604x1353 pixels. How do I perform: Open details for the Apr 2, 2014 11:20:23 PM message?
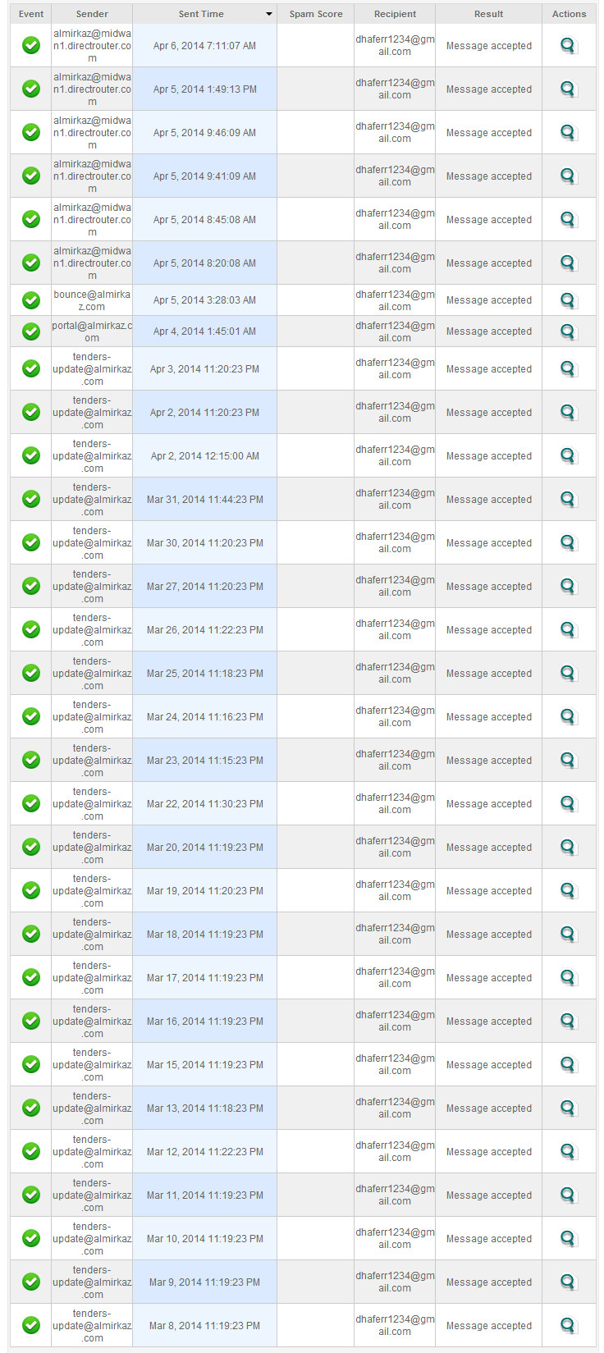[x=568, y=413]
